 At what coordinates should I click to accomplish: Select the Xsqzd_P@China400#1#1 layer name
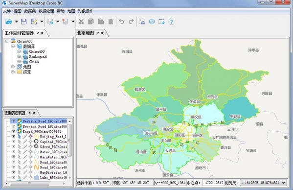42,131
